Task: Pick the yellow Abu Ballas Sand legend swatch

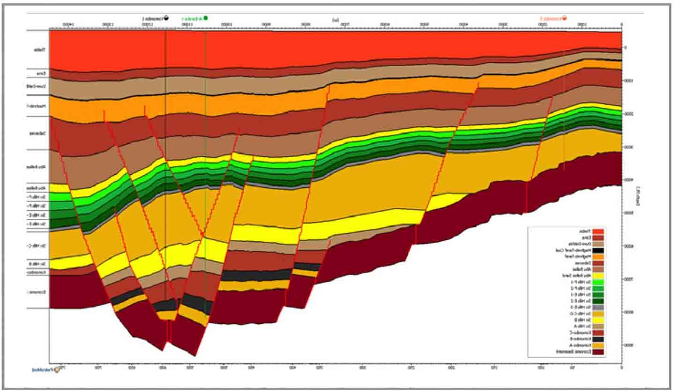Action: click(598, 275)
